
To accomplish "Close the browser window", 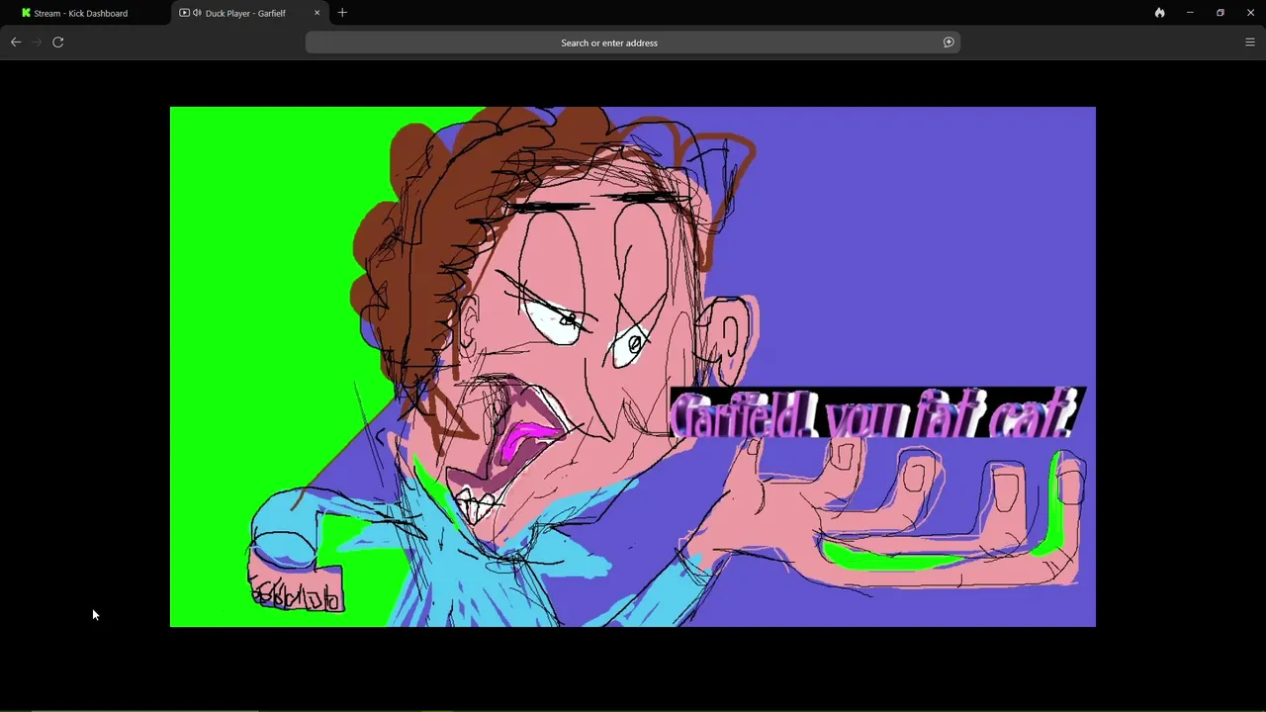I will (1250, 13).
